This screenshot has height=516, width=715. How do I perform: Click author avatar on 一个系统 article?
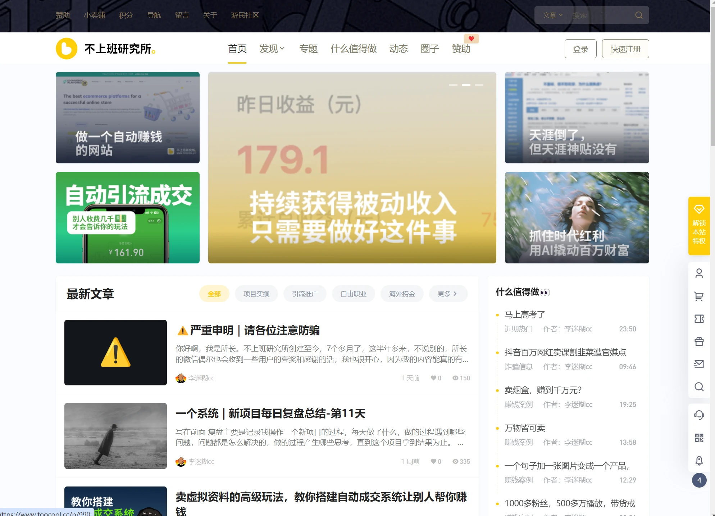(x=181, y=462)
